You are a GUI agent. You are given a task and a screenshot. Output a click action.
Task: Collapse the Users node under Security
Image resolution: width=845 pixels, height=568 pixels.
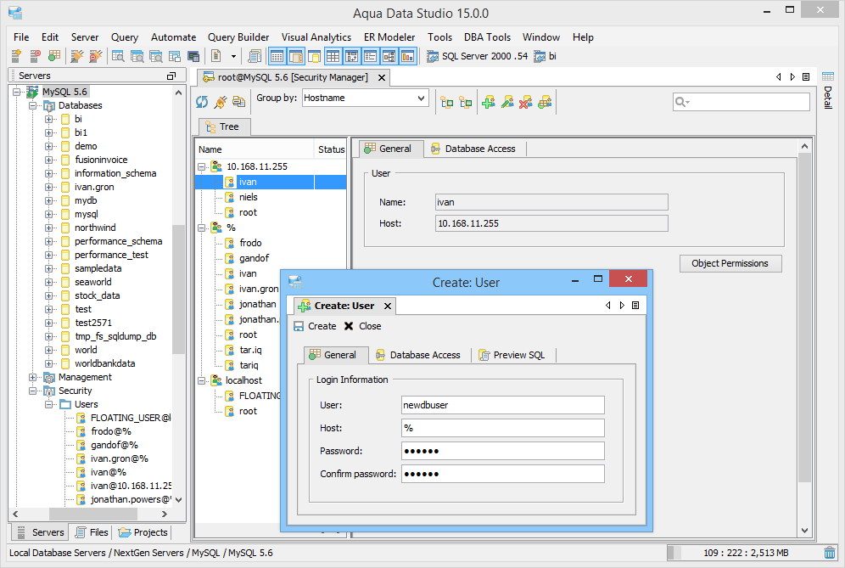pos(49,404)
